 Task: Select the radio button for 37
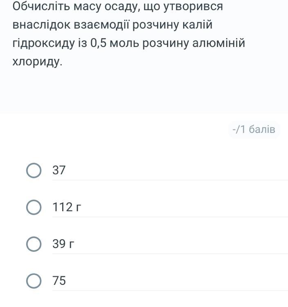[34, 170]
